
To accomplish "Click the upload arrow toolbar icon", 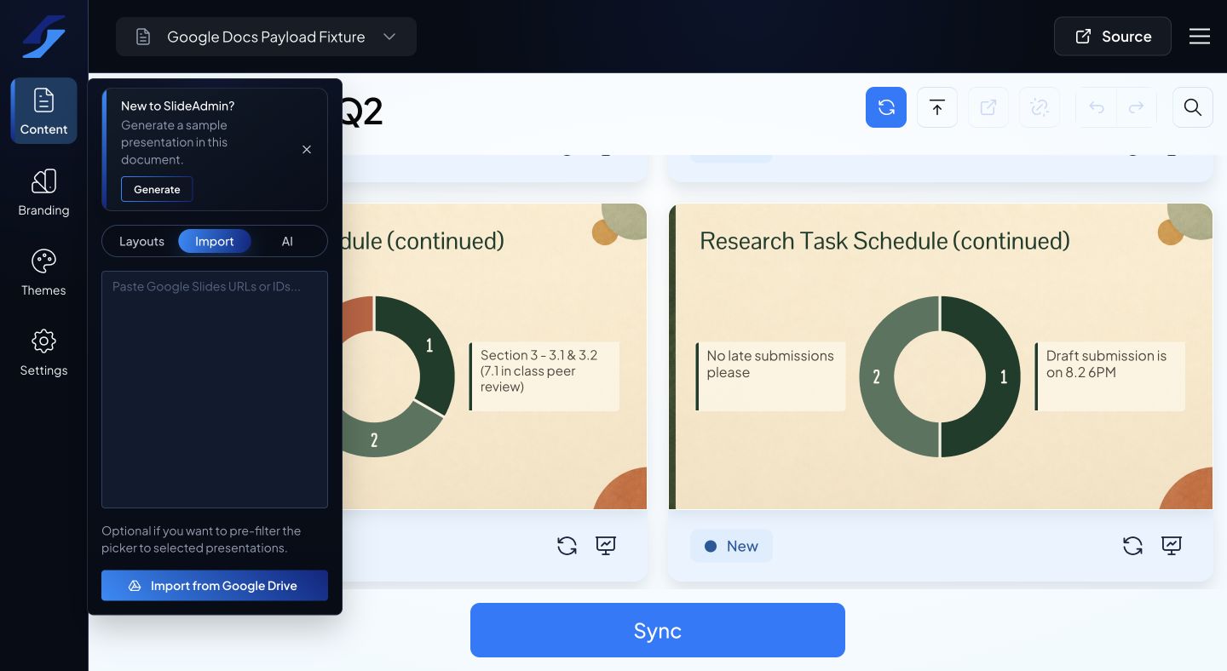I will 937,107.
